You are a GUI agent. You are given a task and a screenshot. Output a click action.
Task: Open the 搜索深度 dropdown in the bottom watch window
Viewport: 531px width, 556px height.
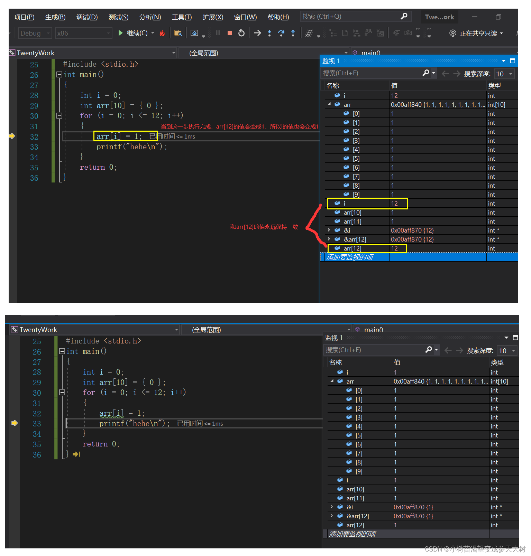[x=507, y=350]
